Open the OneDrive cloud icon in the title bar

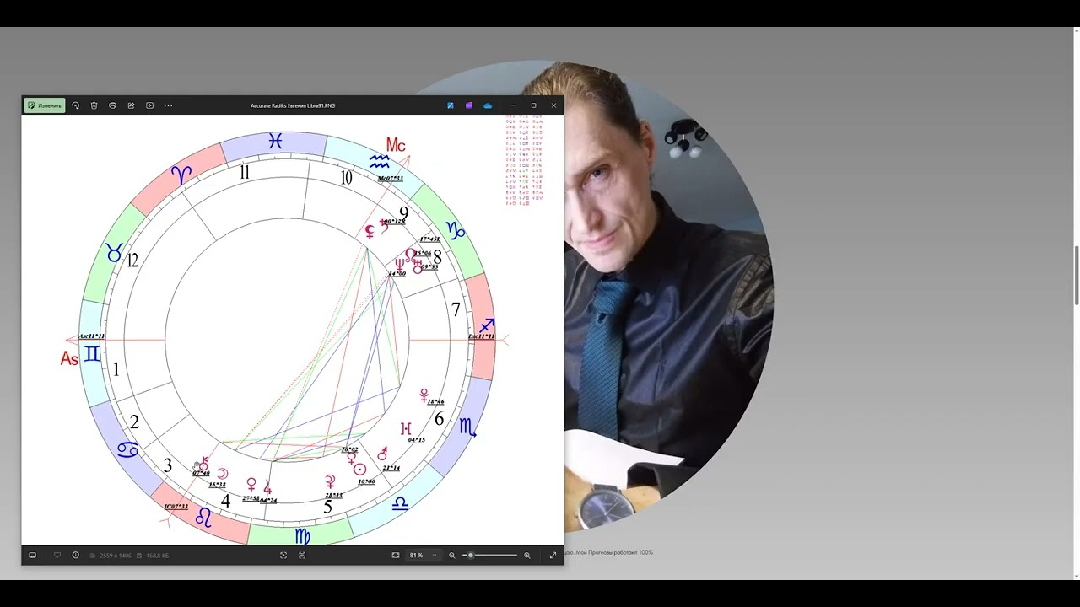pyautogui.click(x=488, y=105)
